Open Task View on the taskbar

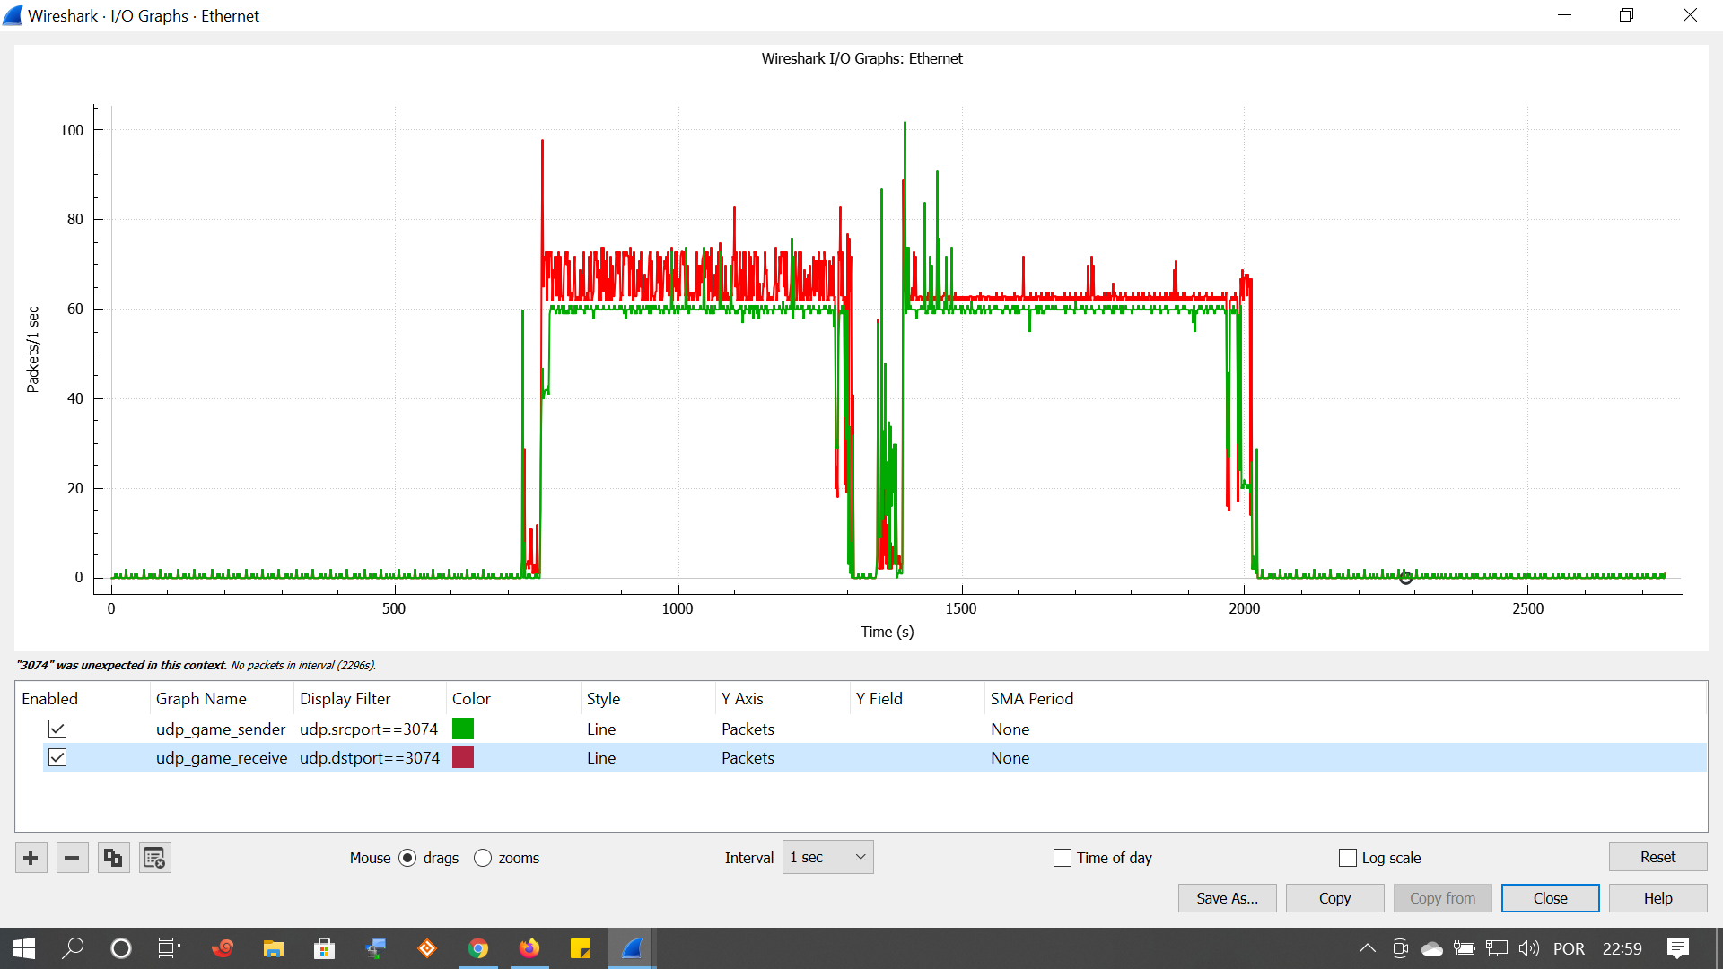coord(170,948)
